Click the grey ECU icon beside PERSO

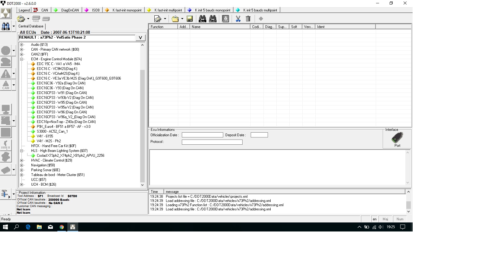(46, 19)
